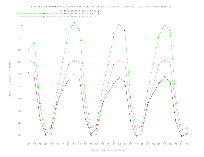
Task: Click the y-axis tick label 60
Action: click(x=20, y=62)
